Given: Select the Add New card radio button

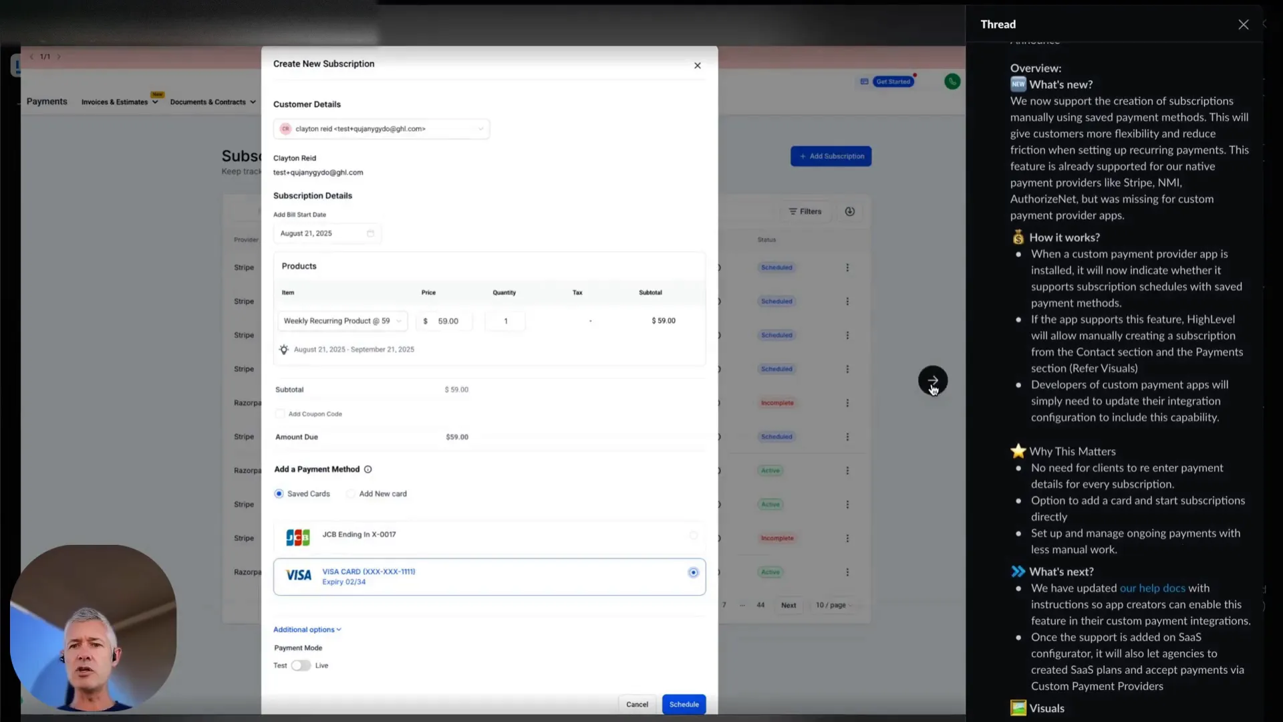Looking at the screenshot, I should point(350,494).
